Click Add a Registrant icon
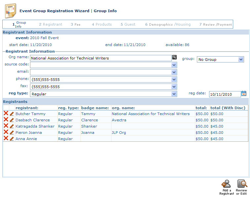This screenshot has height=197, width=250. tap(226, 187)
